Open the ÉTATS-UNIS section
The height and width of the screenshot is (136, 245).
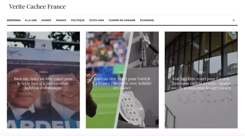(97, 20)
